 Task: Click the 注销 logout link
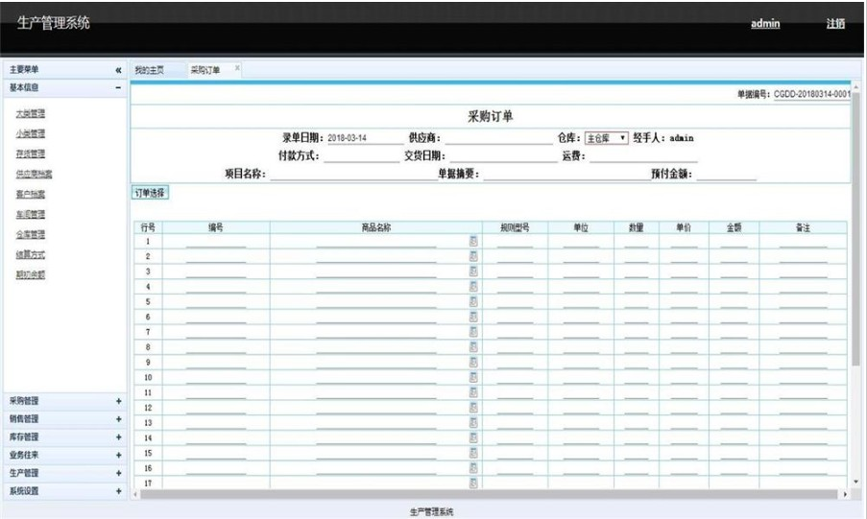[835, 23]
